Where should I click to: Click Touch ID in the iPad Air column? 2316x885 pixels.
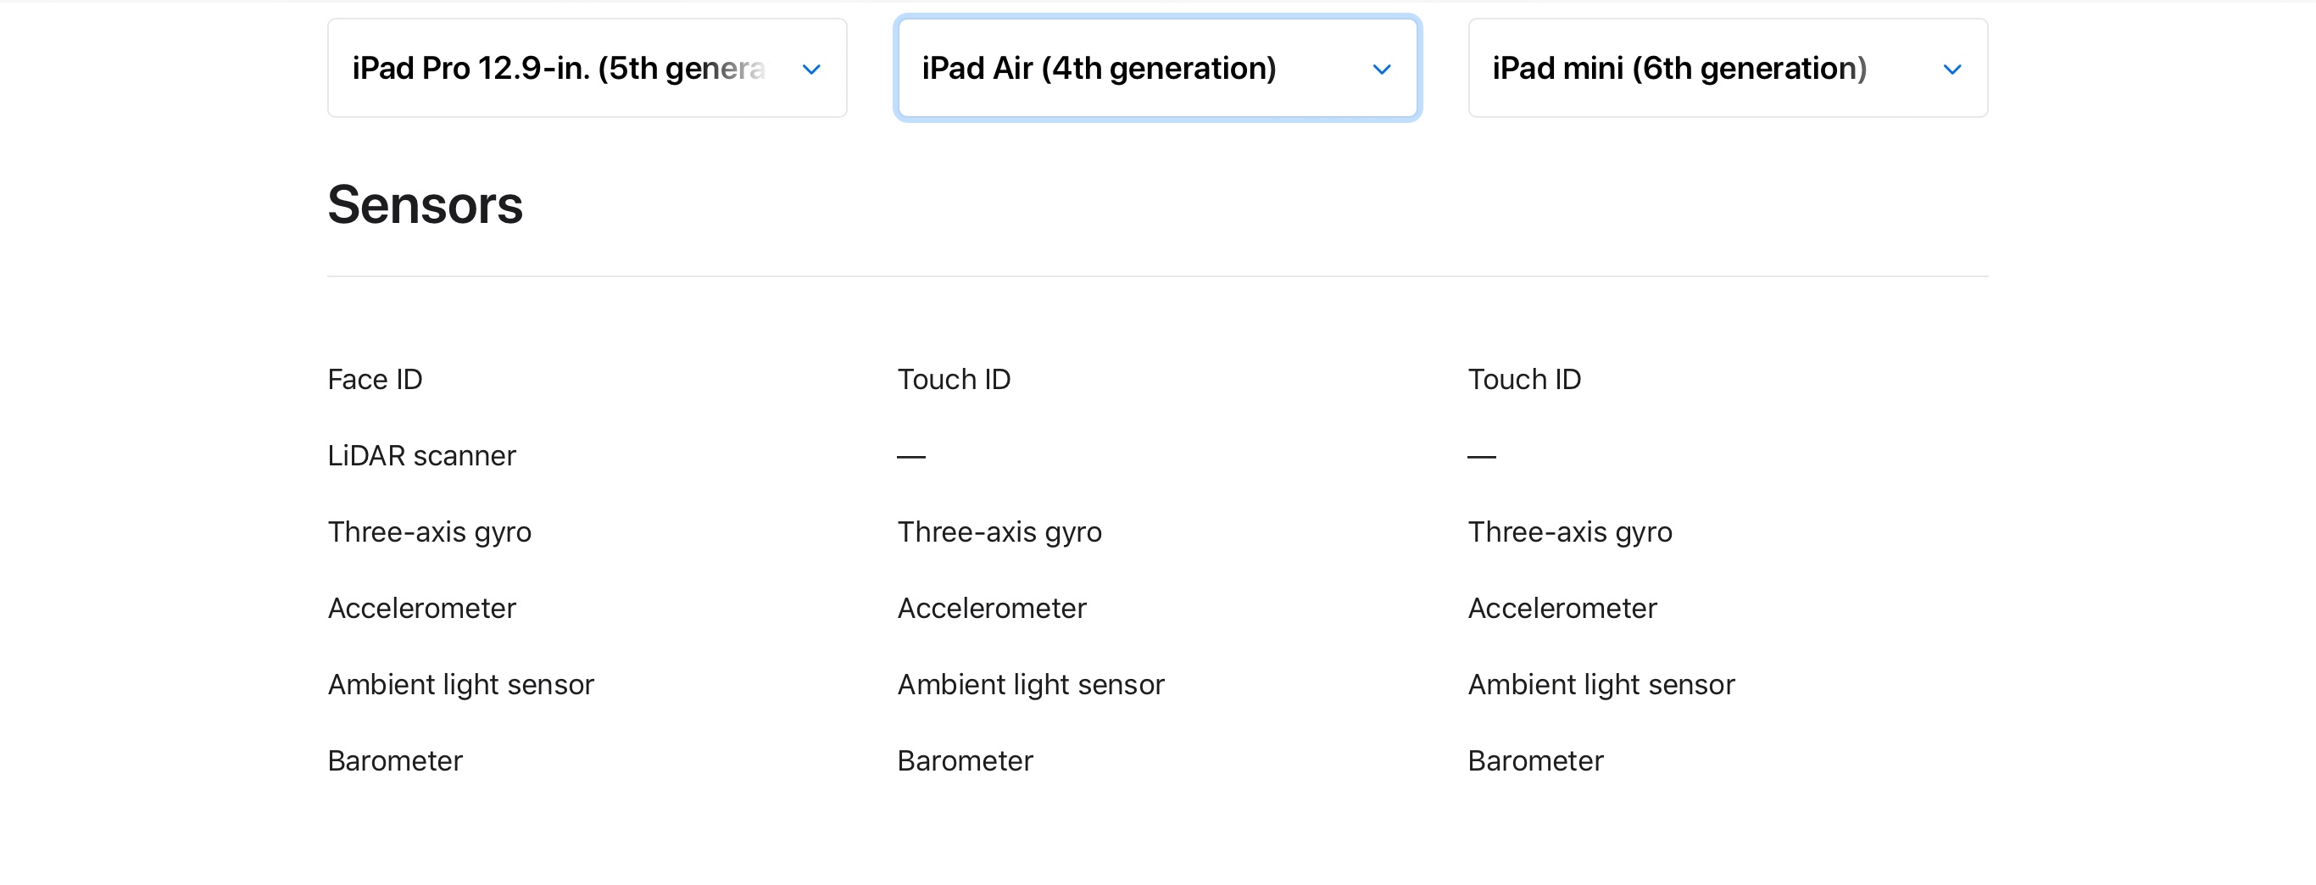click(954, 380)
